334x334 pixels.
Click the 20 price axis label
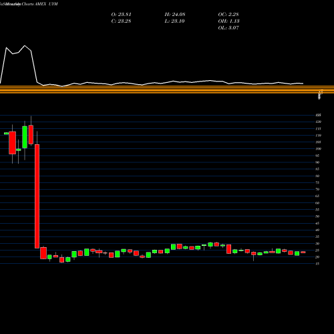[x=317, y=257]
